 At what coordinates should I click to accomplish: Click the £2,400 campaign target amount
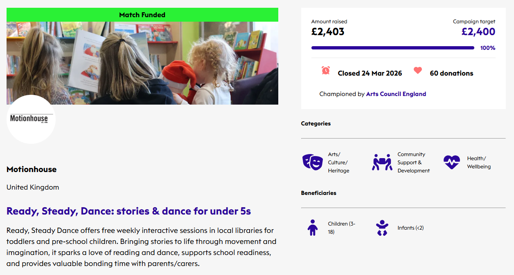pyautogui.click(x=478, y=31)
